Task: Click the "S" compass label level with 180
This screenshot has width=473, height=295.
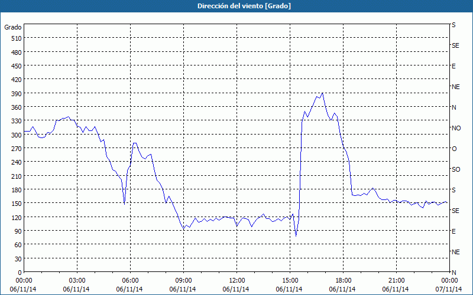Action: tap(453, 190)
